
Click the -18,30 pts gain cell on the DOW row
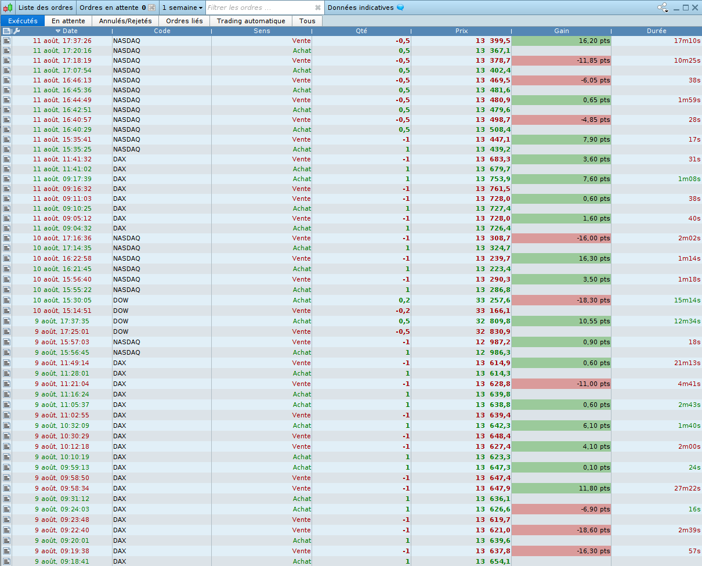pyautogui.click(x=562, y=300)
